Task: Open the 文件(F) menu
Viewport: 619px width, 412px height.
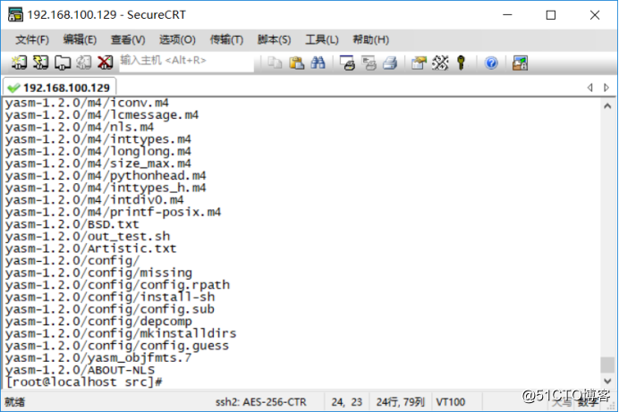Action: point(32,39)
